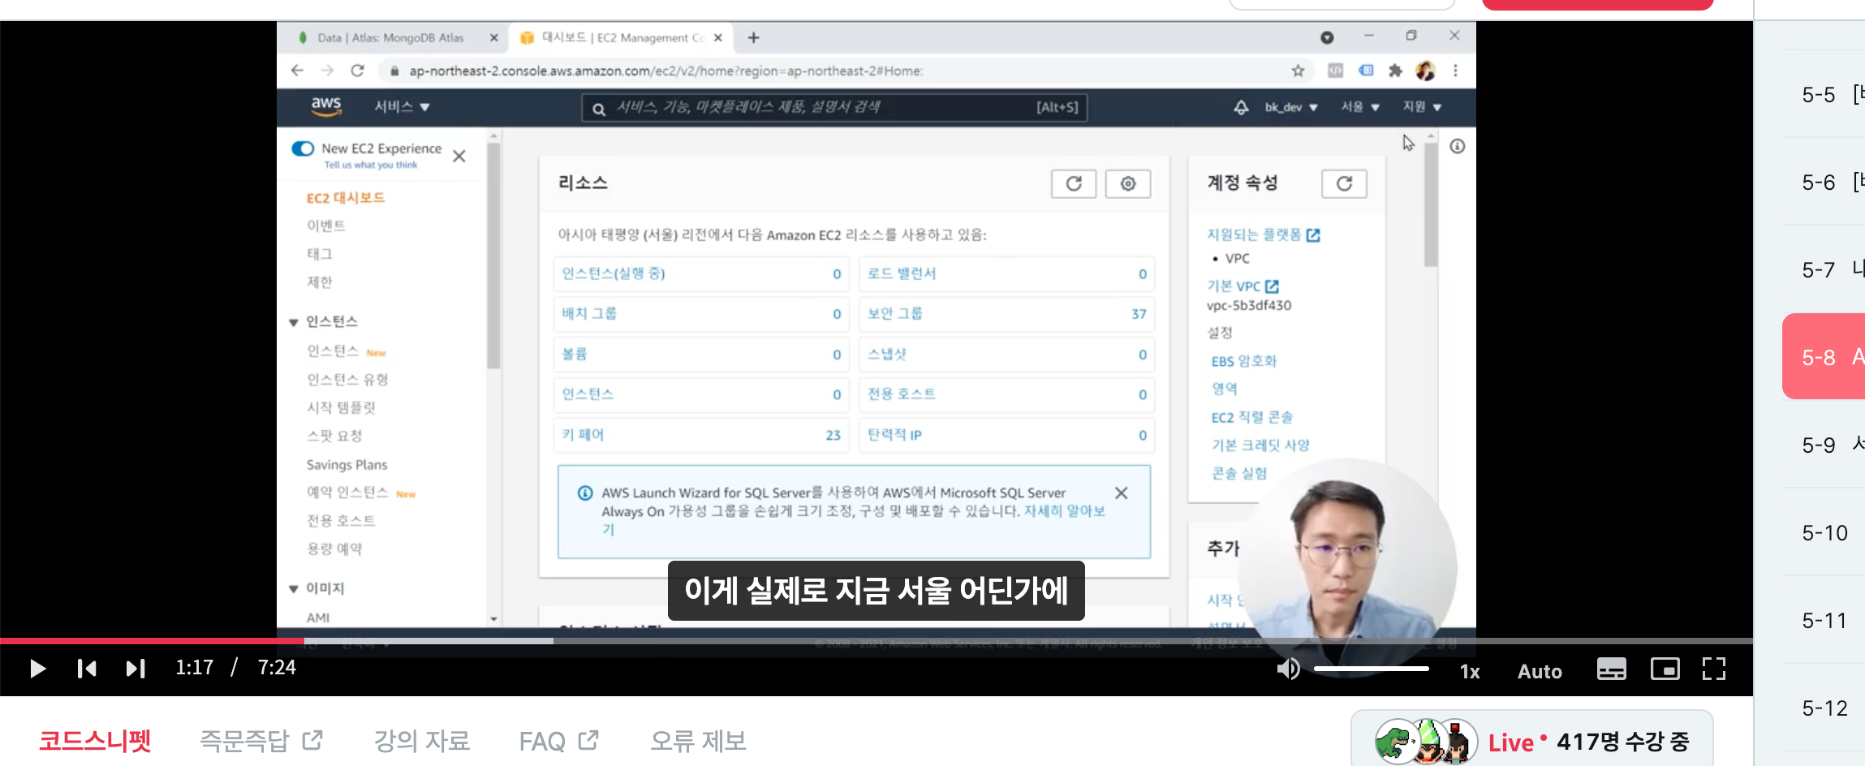Click the info circle icon

pos(1458,146)
